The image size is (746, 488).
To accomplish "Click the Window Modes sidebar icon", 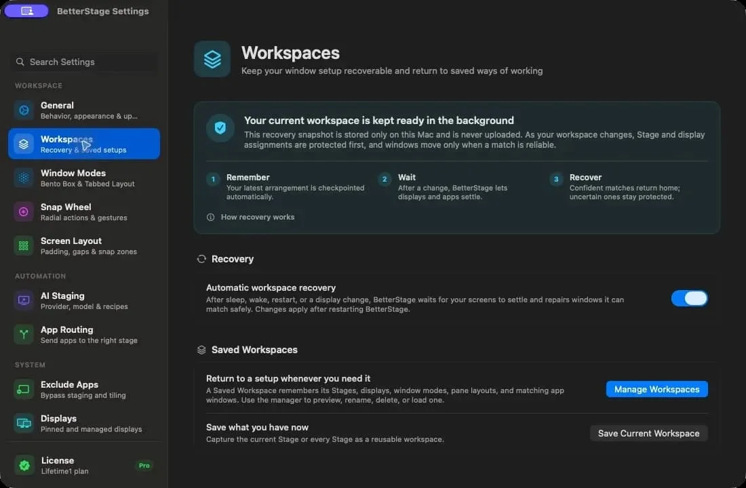I will (23, 178).
